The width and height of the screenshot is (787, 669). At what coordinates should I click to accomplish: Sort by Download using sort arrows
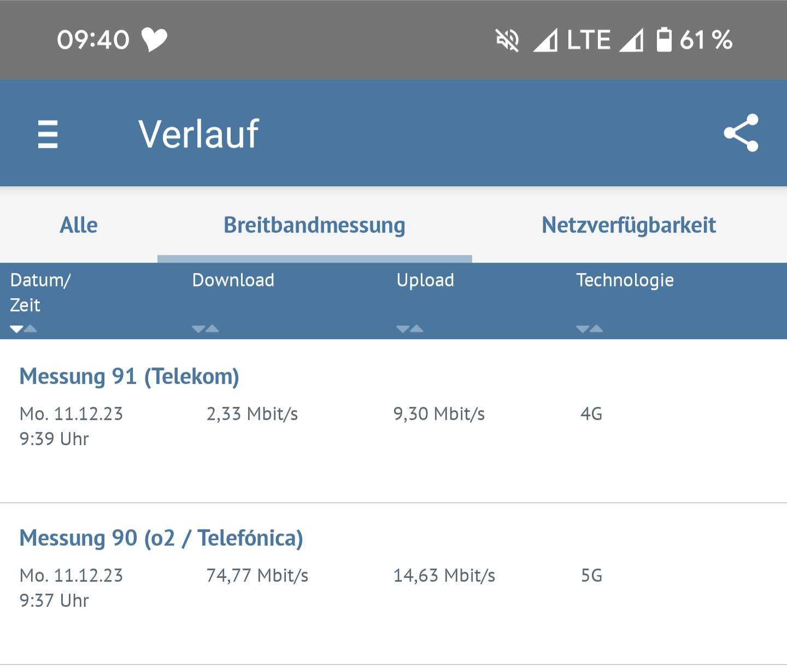pyautogui.click(x=205, y=329)
